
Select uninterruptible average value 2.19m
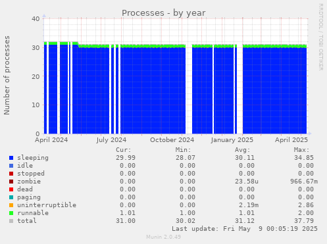tap(249, 205)
